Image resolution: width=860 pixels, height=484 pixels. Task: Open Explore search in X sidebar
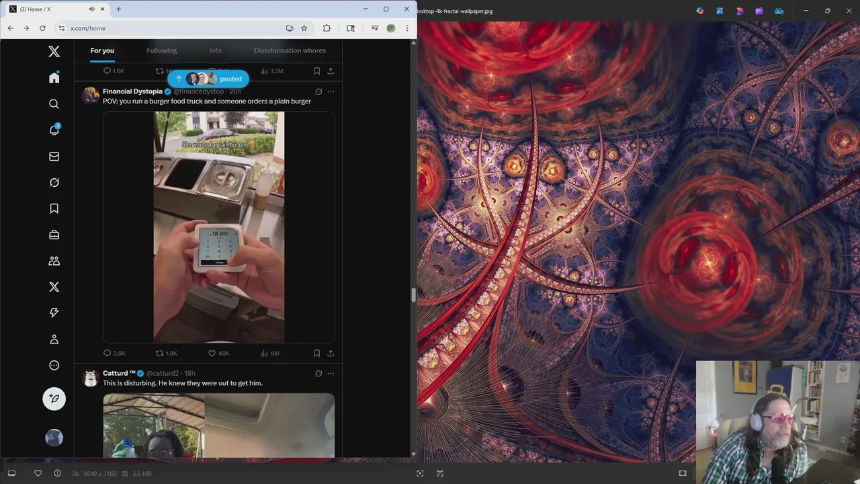(x=54, y=104)
